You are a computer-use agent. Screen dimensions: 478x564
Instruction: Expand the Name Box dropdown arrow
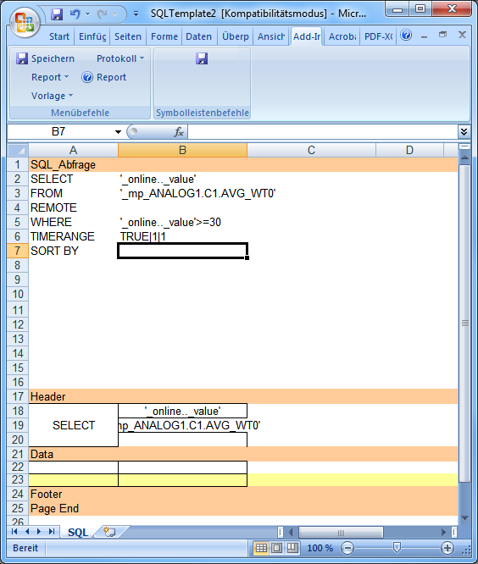pos(118,132)
